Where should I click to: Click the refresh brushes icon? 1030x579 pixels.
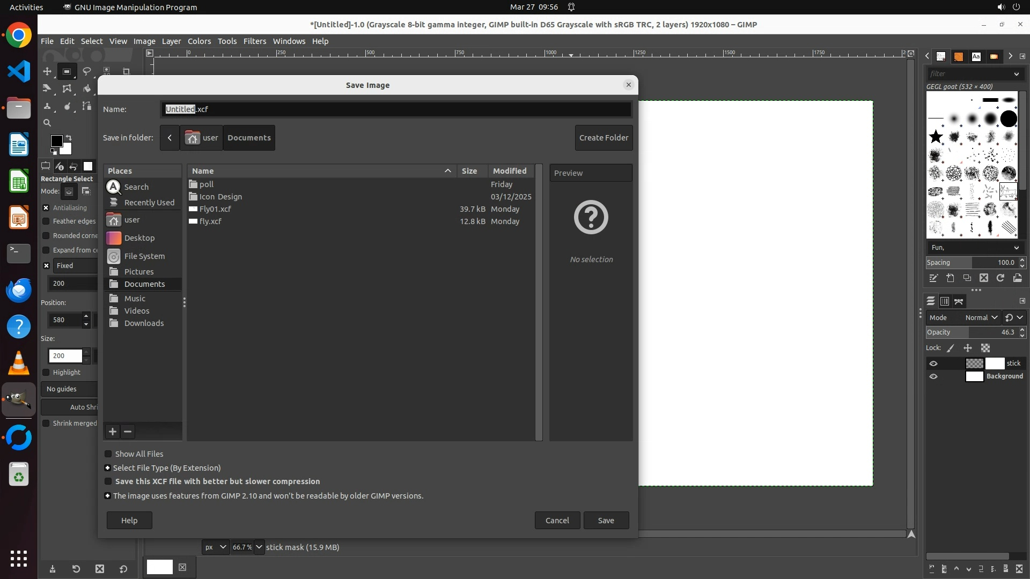[x=1000, y=278]
